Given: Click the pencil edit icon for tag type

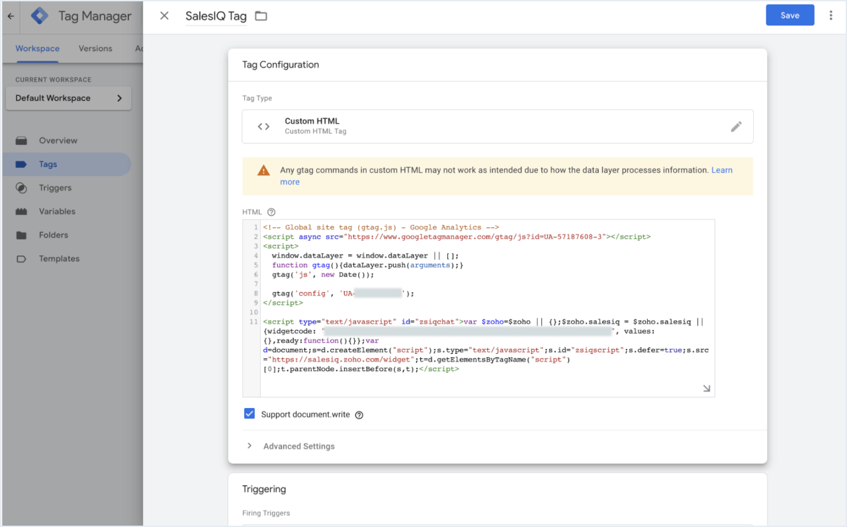Looking at the screenshot, I should coord(736,126).
